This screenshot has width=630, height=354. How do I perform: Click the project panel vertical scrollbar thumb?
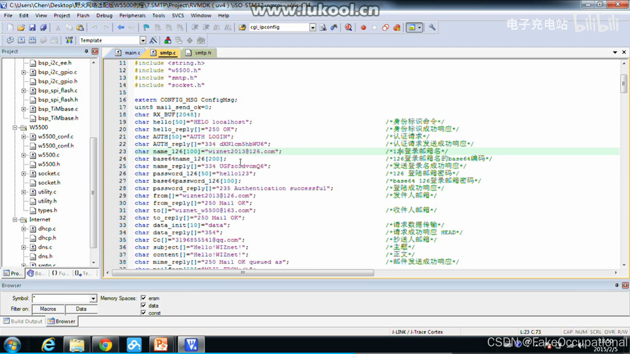(93, 193)
